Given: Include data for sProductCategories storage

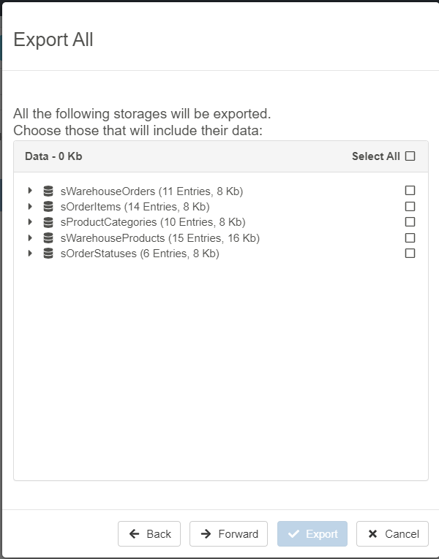Looking at the screenshot, I should pos(410,221).
